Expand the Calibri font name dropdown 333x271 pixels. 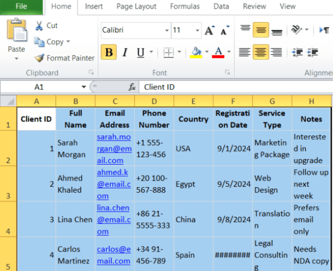pyautogui.click(x=167, y=30)
